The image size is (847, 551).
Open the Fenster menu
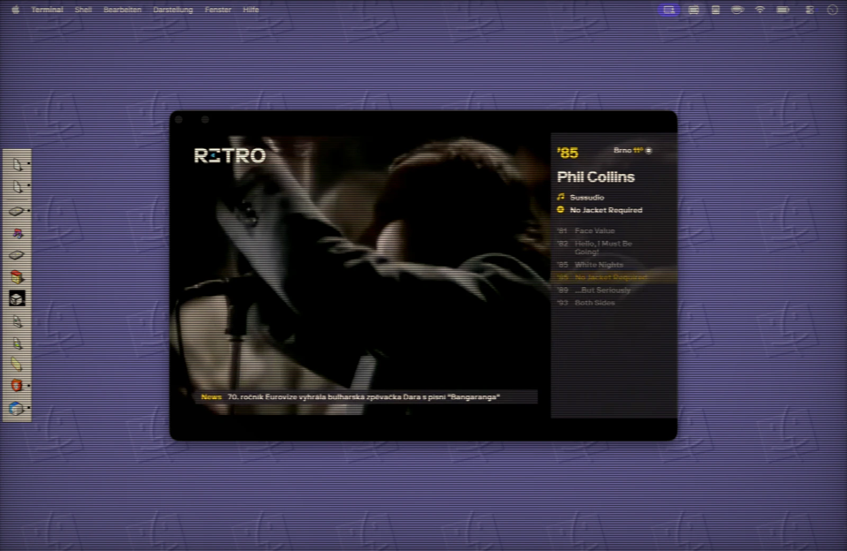tap(218, 10)
